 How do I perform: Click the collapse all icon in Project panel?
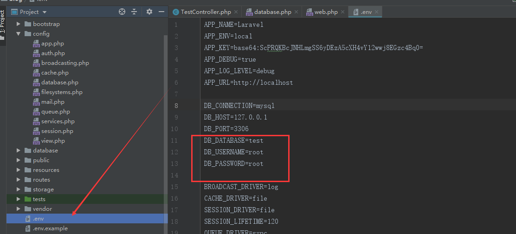[134, 12]
